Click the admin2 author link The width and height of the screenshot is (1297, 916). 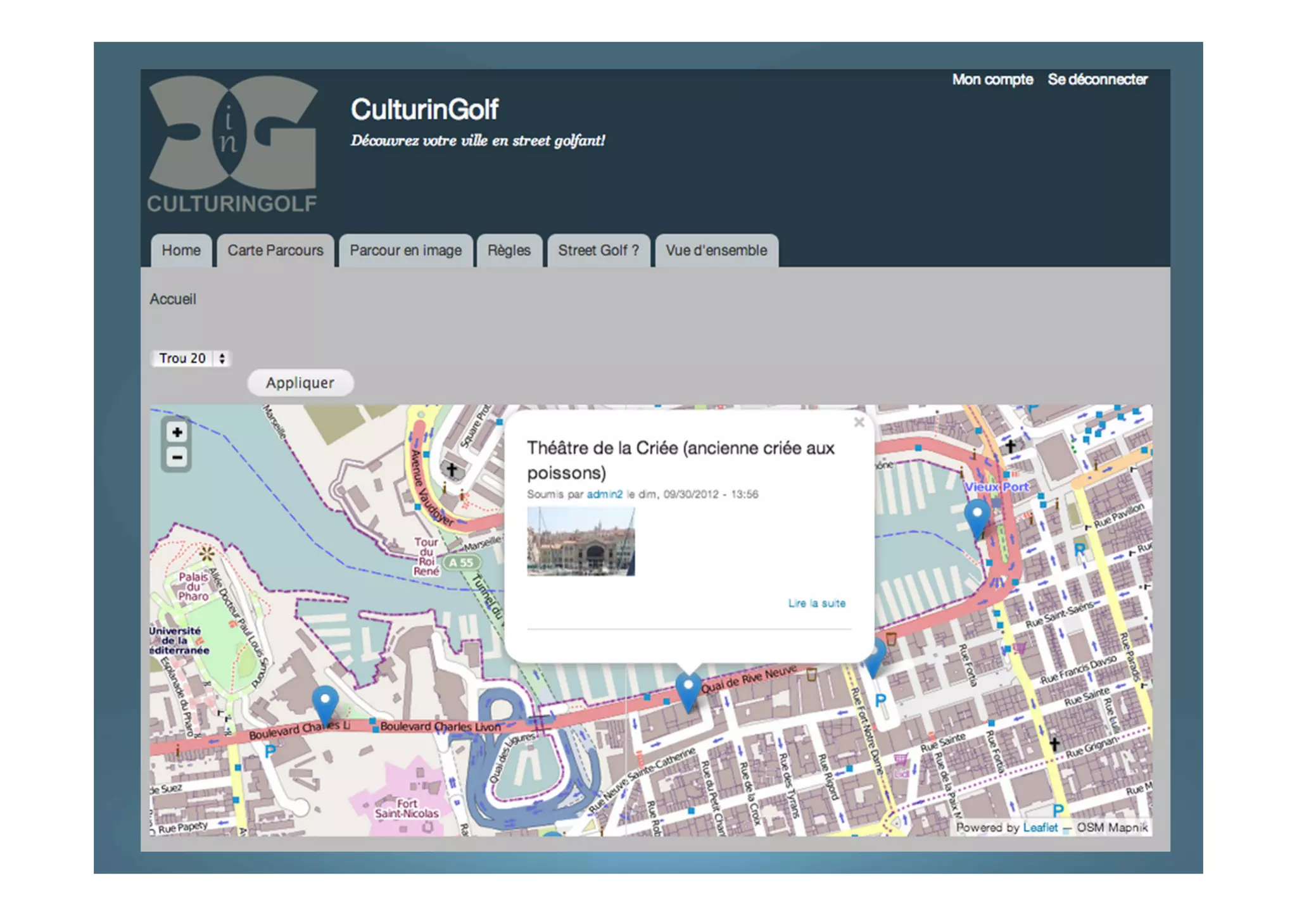coord(604,494)
